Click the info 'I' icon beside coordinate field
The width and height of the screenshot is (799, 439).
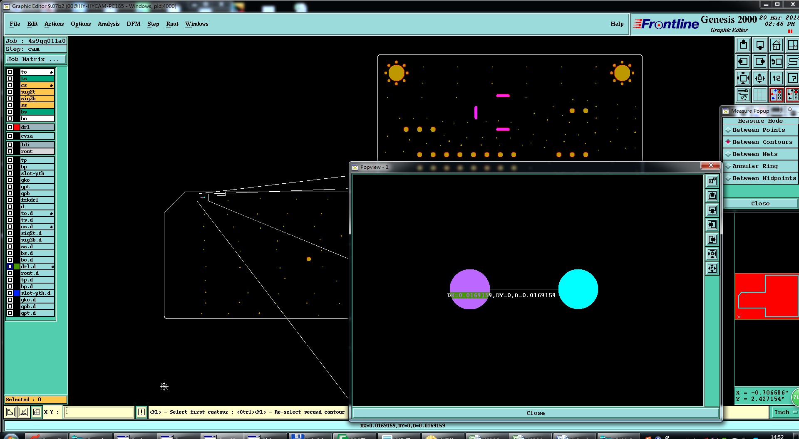pyautogui.click(x=141, y=412)
